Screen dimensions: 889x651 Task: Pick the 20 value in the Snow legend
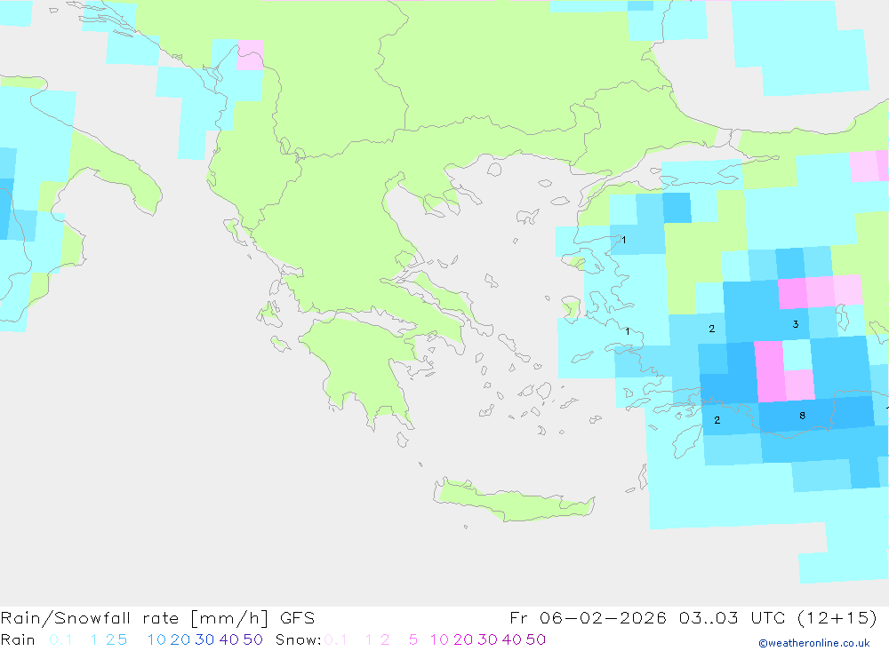tap(463, 639)
